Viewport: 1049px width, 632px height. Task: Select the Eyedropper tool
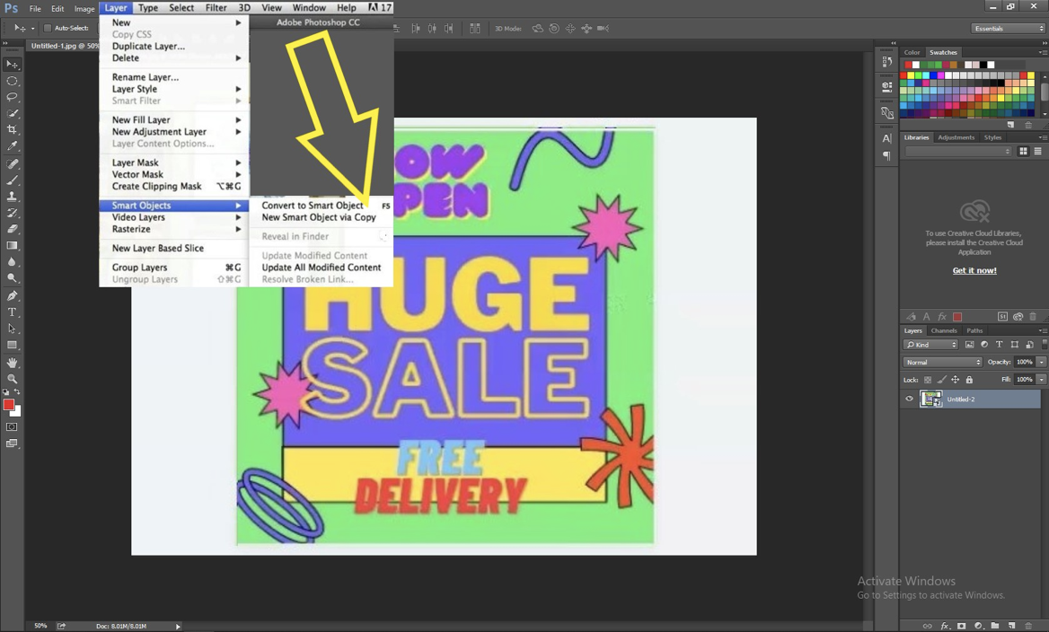coord(12,145)
